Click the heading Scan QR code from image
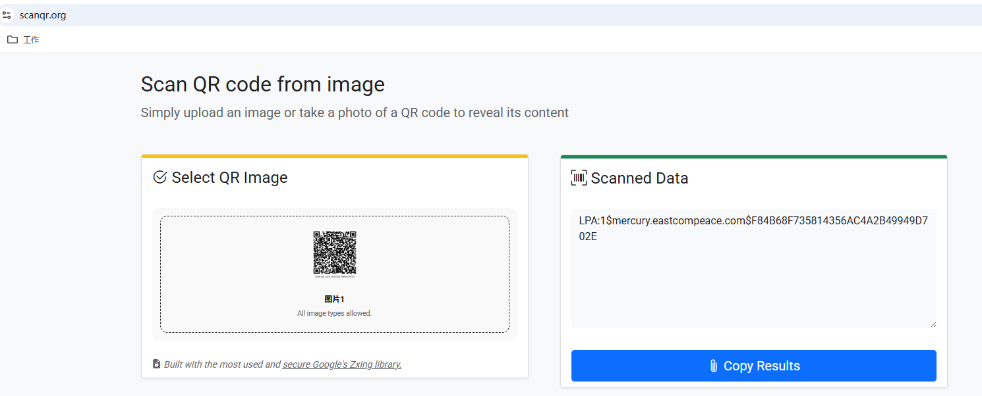This screenshot has height=396, width=982. coord(262,84)
